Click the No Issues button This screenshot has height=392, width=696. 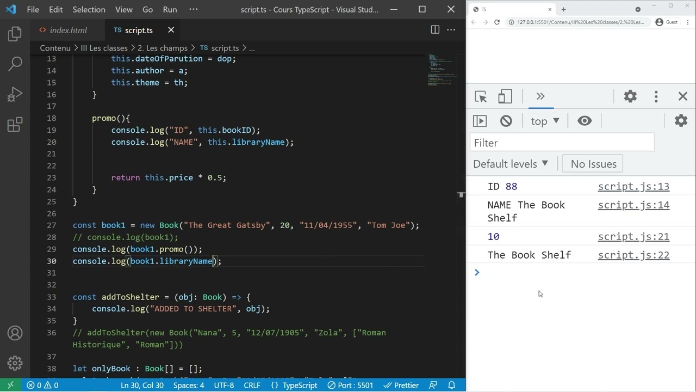coord(593,164)
